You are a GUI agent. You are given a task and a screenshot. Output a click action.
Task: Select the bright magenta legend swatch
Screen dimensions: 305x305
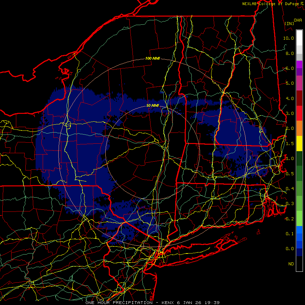[x=299, y=64]
